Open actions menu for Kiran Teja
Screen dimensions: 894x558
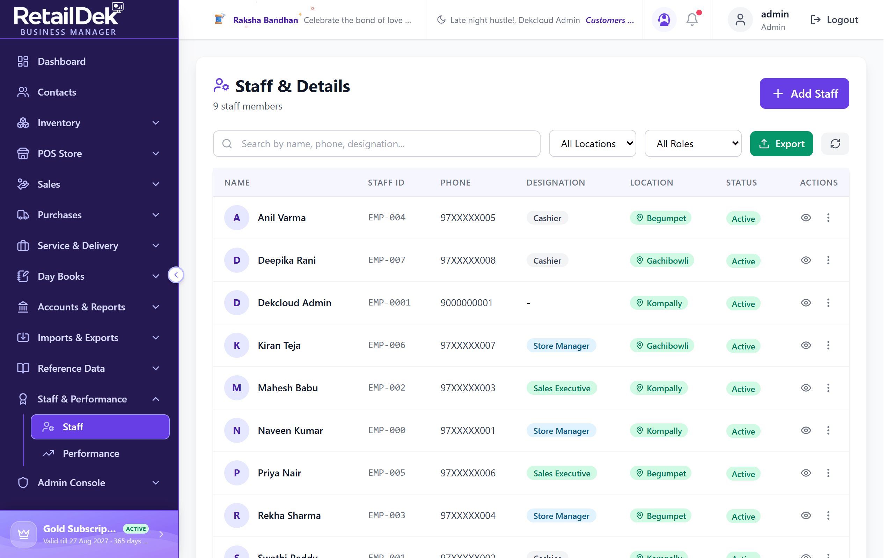(828, 345)
